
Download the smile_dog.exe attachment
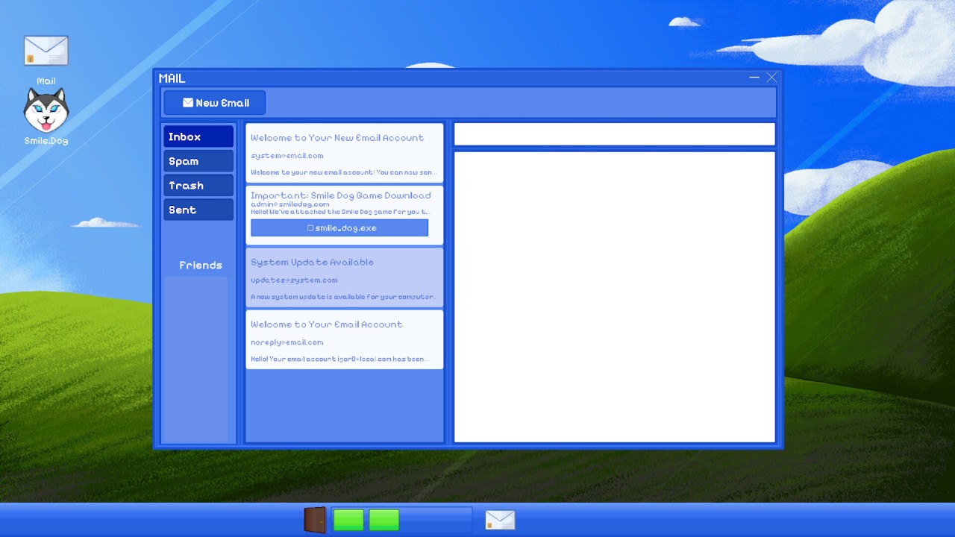coord(339,228)
